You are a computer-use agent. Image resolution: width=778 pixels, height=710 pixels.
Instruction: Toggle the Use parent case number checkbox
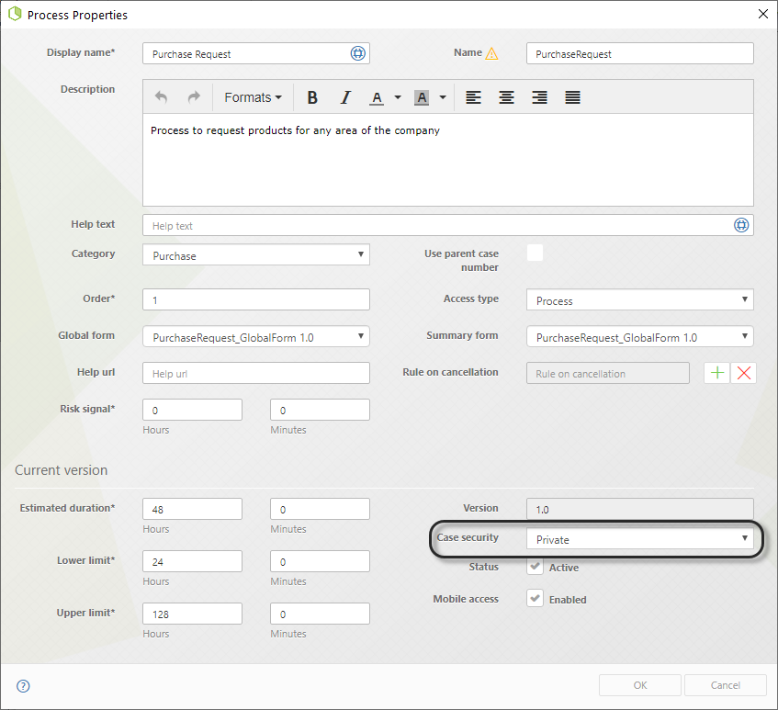[535, 253]
